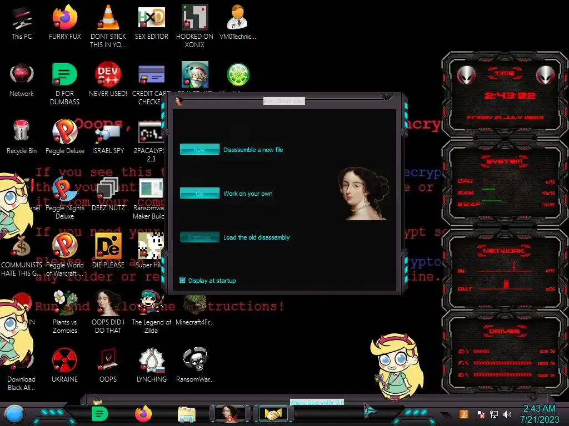Image resolution: width=569 pixels, height=426 pixels.
Task: Select the LYNCHING noose icon
Action: tap(151, 365)
